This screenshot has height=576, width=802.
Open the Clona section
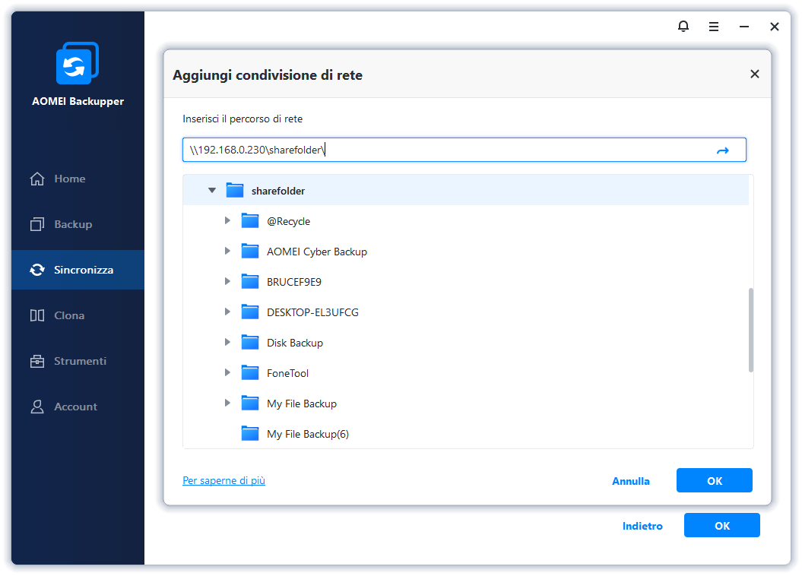pos(78,315)
